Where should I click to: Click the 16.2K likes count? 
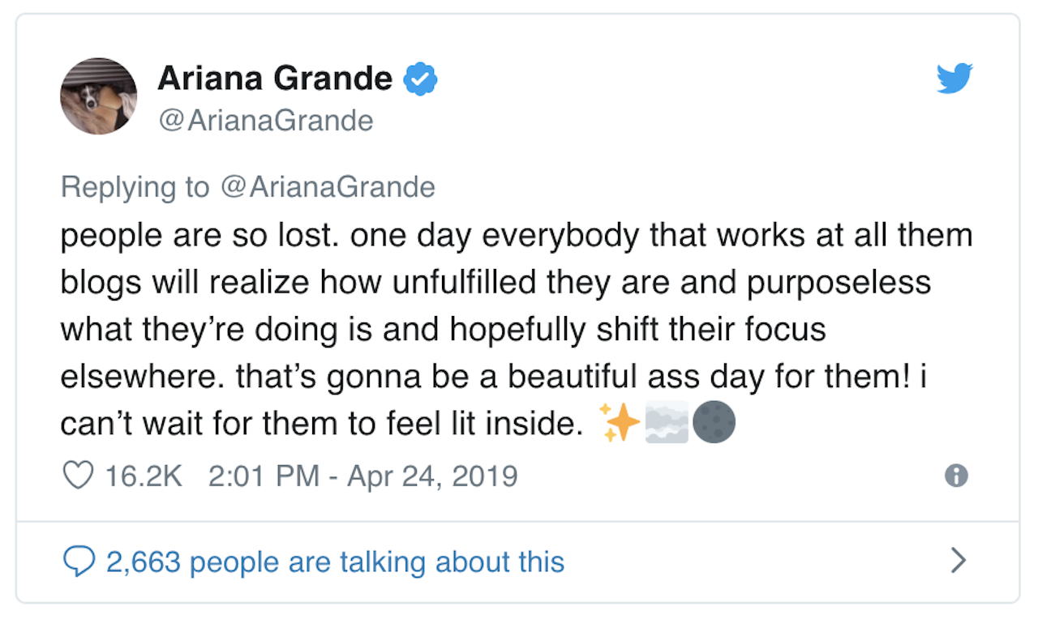click(144, 476)
